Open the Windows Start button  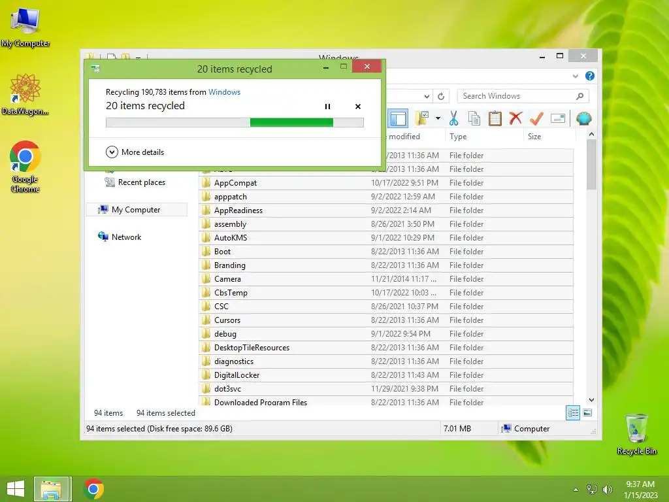click(16, 489)
